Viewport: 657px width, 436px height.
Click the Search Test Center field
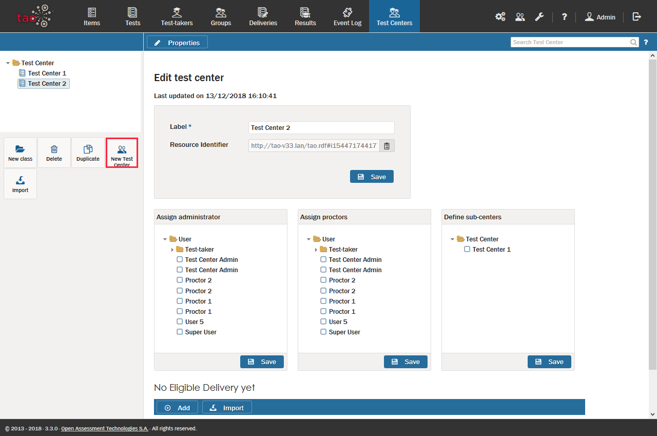pos(570,42)
